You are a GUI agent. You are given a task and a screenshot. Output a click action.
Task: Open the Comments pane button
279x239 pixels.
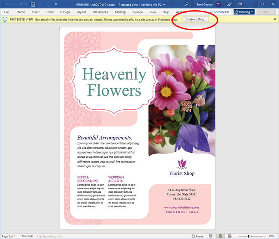(x=220, y=12)
